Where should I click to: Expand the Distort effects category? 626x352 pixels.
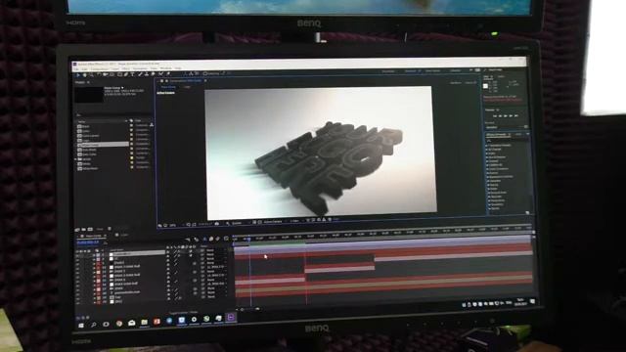(x=487, y=173)
